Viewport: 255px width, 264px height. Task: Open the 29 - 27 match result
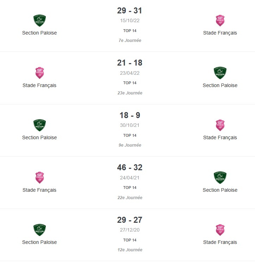(x=130, y=220)
